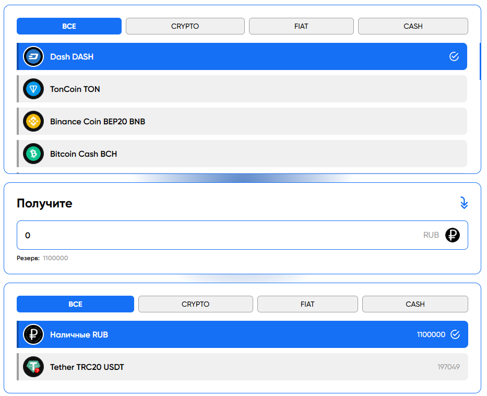Click the TonCoin logo icon

click(33, 89)
